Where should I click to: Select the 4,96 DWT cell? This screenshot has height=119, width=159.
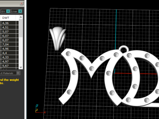click(x=8, y=49)
